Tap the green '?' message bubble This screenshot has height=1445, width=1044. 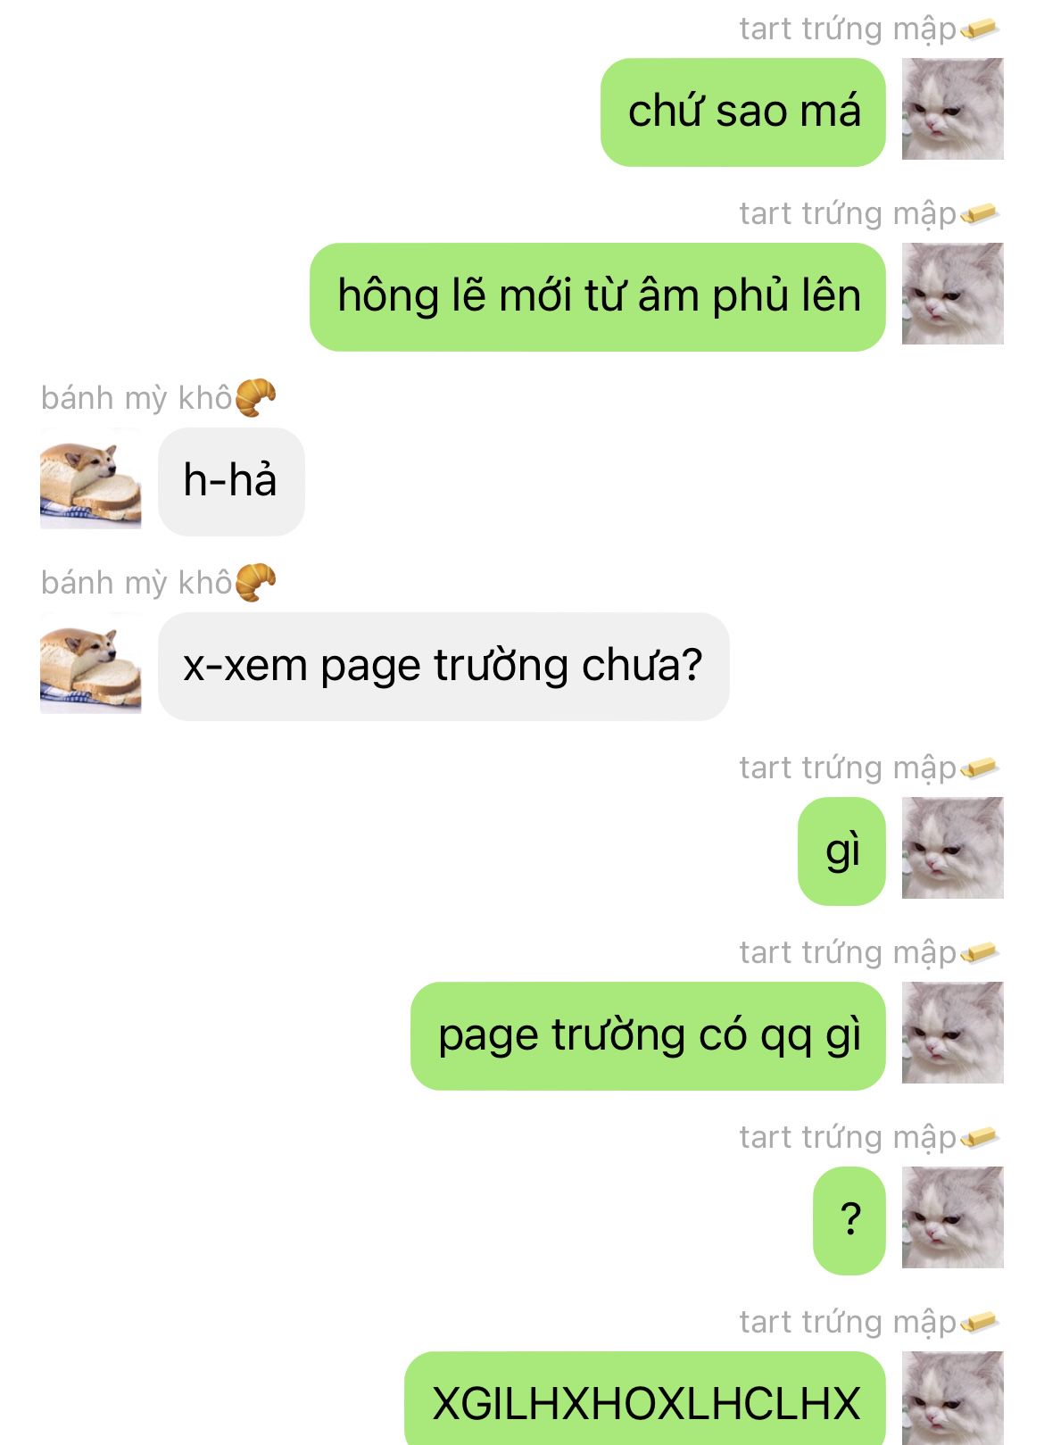click(849, 1221)
